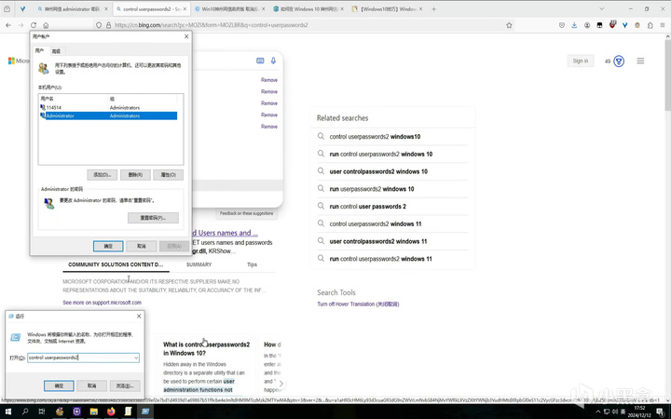The height and width of the screenshot is (419, 671).
Task: Open the Downloads arrow icon in toolbar
Action: point(574,25)
